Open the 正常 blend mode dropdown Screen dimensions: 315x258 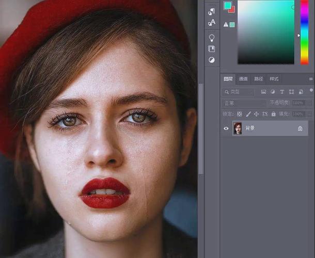(244, 103)
